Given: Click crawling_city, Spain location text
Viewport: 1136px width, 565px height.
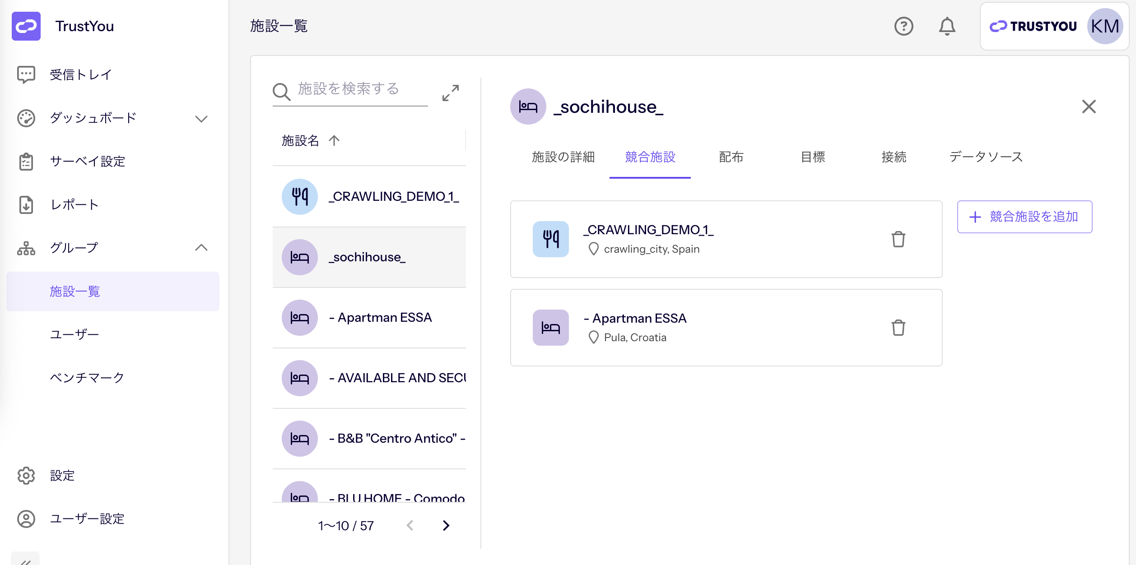Looking at the screenshot, I should click(x=652, y=249).
